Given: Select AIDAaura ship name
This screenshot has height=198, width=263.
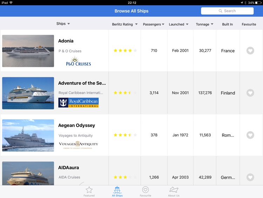Looking at the screenshot, I should pyautogui.click(x=68, y=167).
